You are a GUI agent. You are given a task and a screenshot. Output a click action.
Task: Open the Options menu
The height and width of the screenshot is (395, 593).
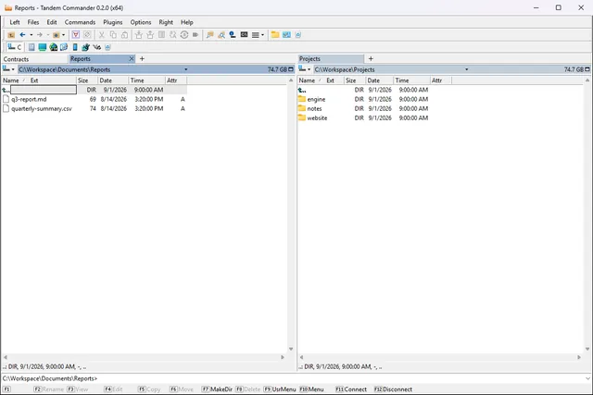(141, 22)
